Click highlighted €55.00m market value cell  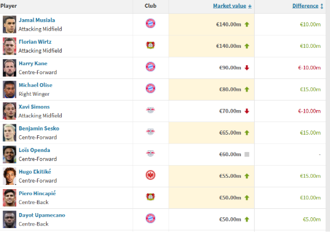(212, 176)
